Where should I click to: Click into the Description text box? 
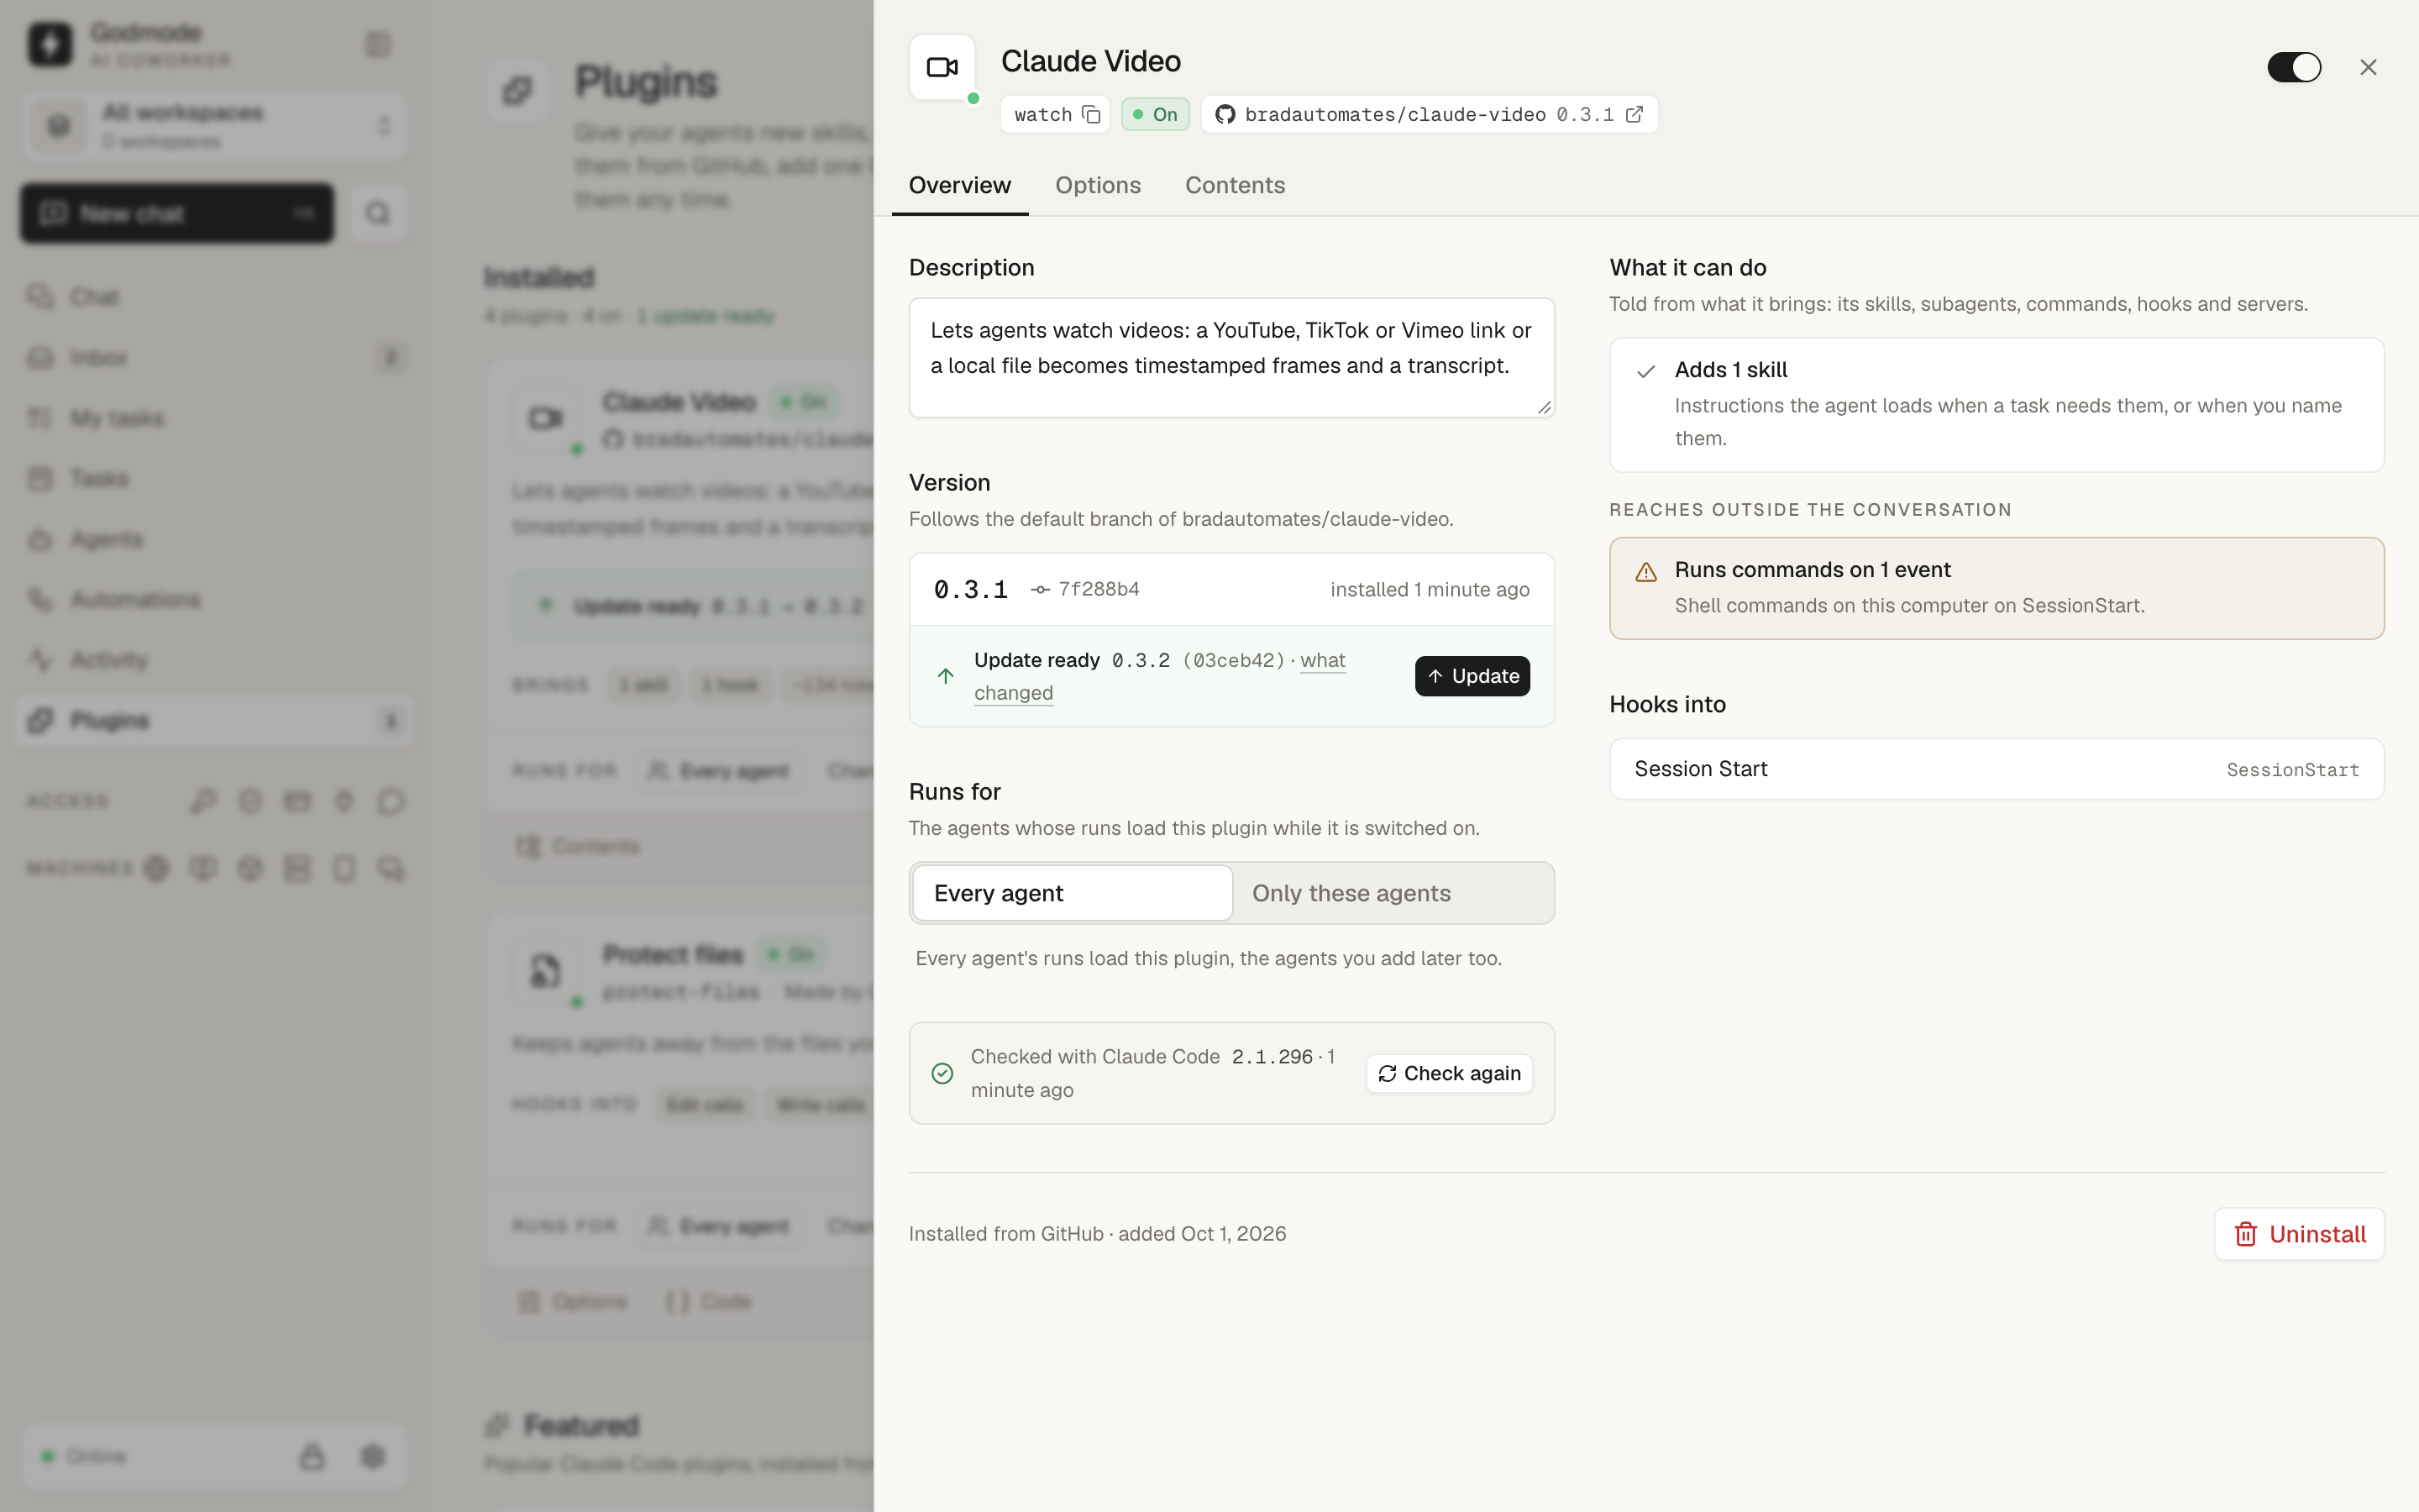point(1231,357)
